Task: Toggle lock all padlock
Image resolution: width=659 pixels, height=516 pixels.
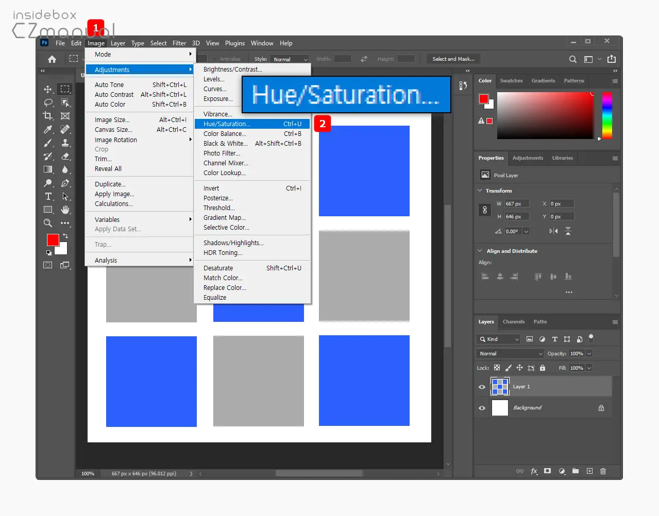Action: pos(542,368)
